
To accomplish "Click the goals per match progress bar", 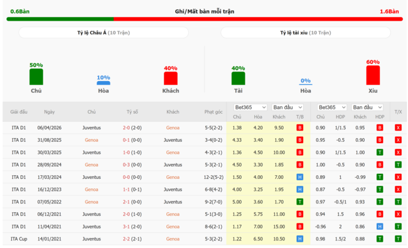I will [x=205, y=19].
